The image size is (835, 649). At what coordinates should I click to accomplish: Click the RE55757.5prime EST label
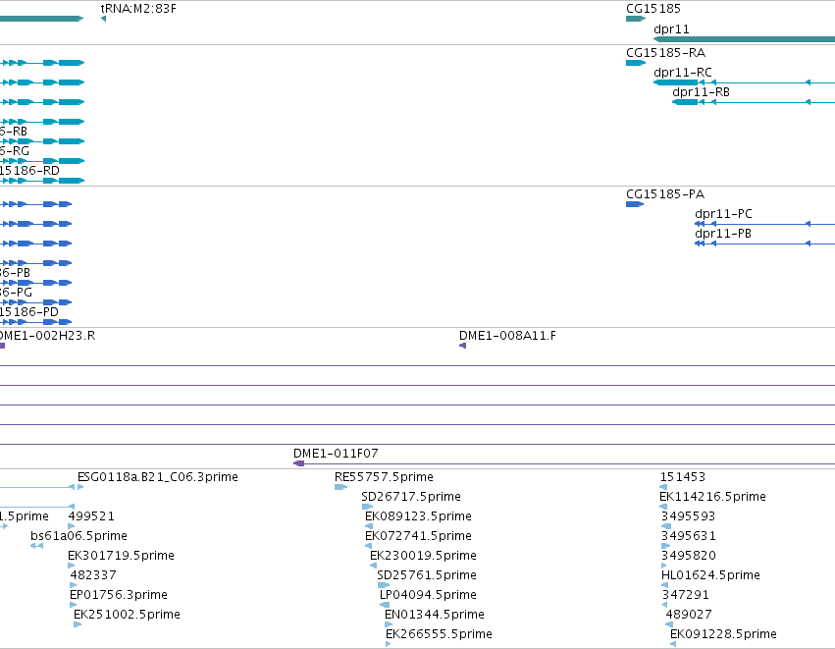(384, 477)
